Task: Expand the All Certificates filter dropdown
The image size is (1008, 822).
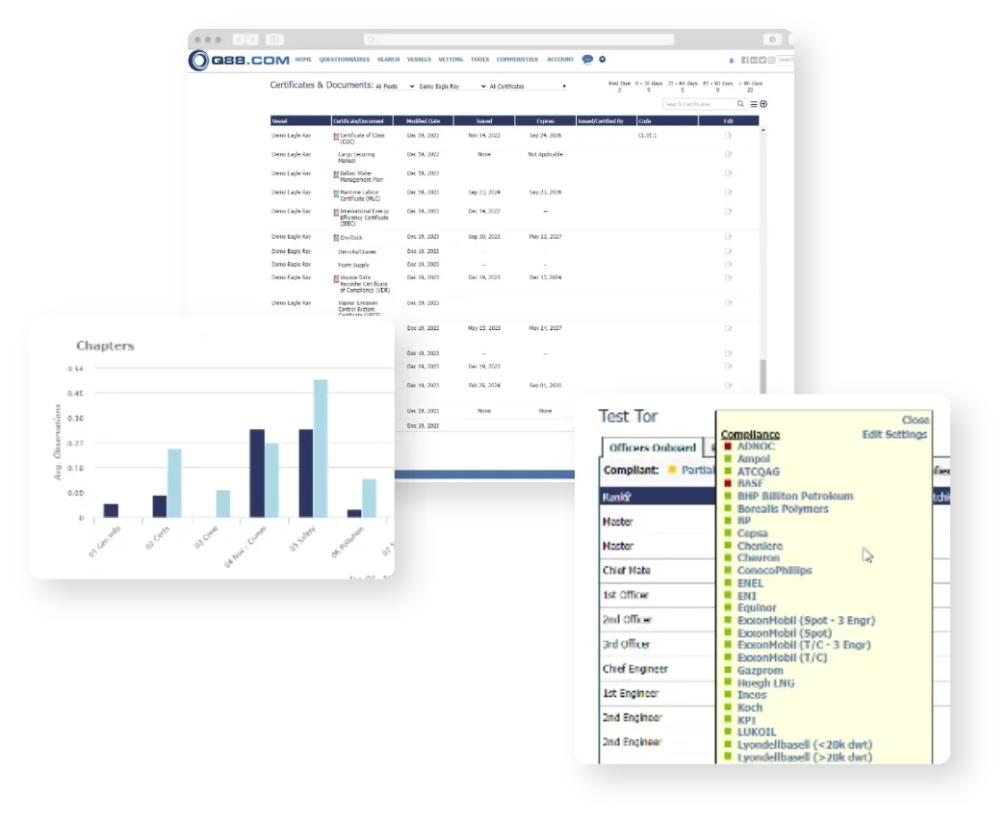Action: 527,87
